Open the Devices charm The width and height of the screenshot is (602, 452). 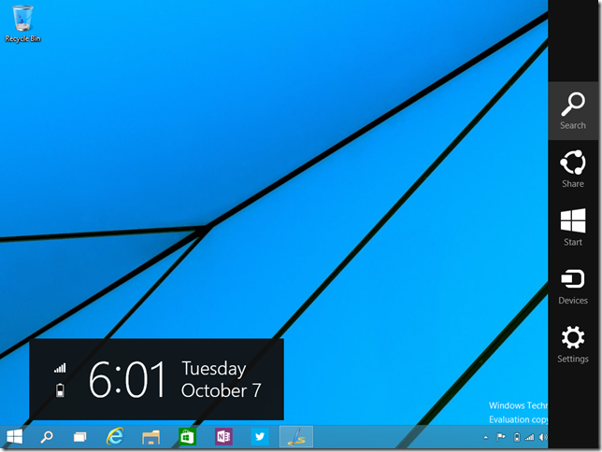(573, 286)
